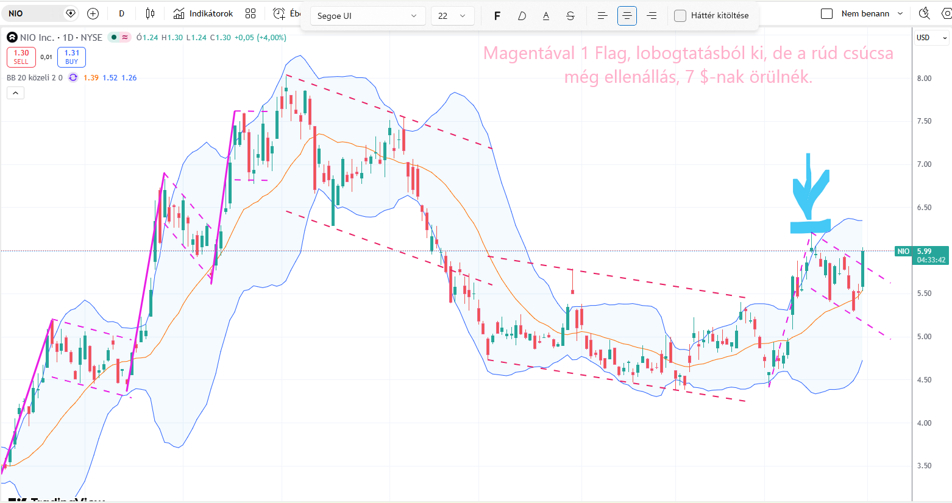Apply italic formatting to text
This screenshot has width=952, height=503.
pos(522,16)
